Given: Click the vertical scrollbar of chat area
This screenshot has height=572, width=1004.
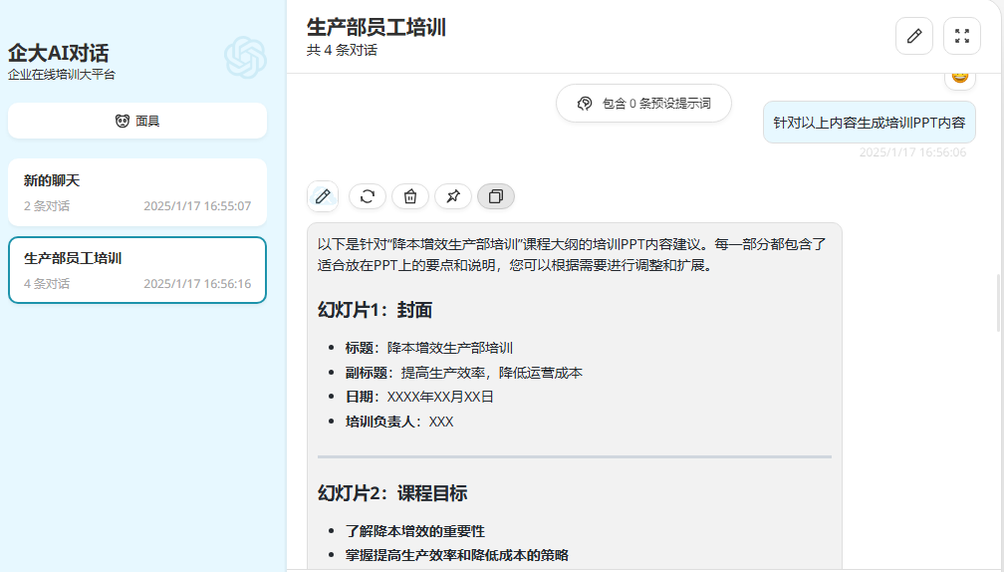Looking at the screenshot, I should (x=998, y=302).
